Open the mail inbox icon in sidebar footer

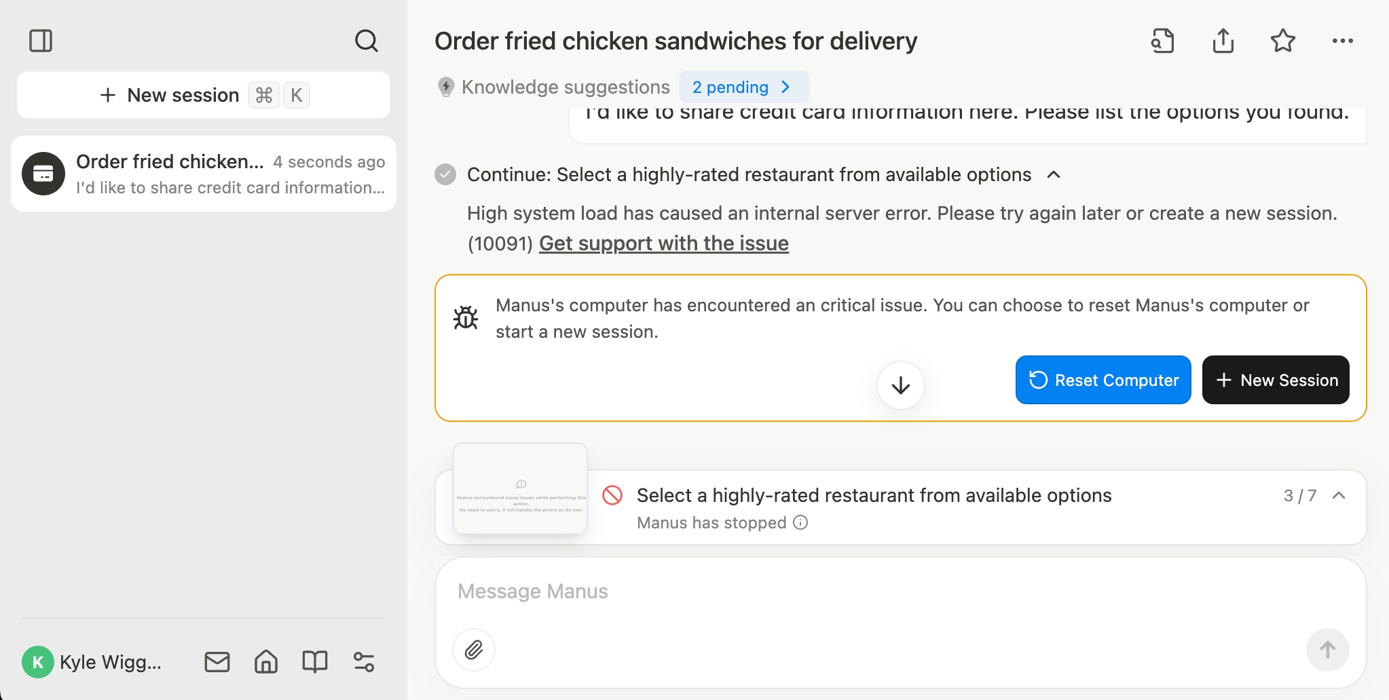coord(217,661)
